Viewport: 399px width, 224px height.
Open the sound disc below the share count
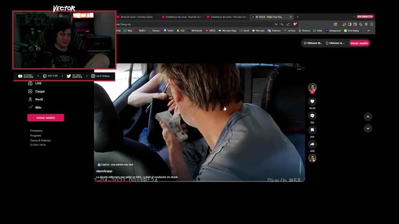[x=312, y=158]
